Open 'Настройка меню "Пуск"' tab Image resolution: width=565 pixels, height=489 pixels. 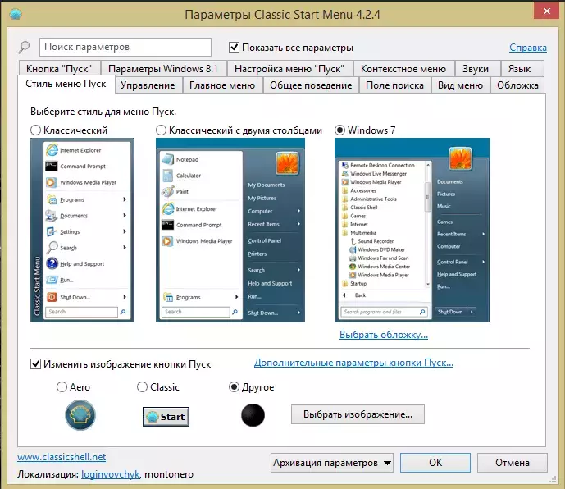[x=289, y=69]
